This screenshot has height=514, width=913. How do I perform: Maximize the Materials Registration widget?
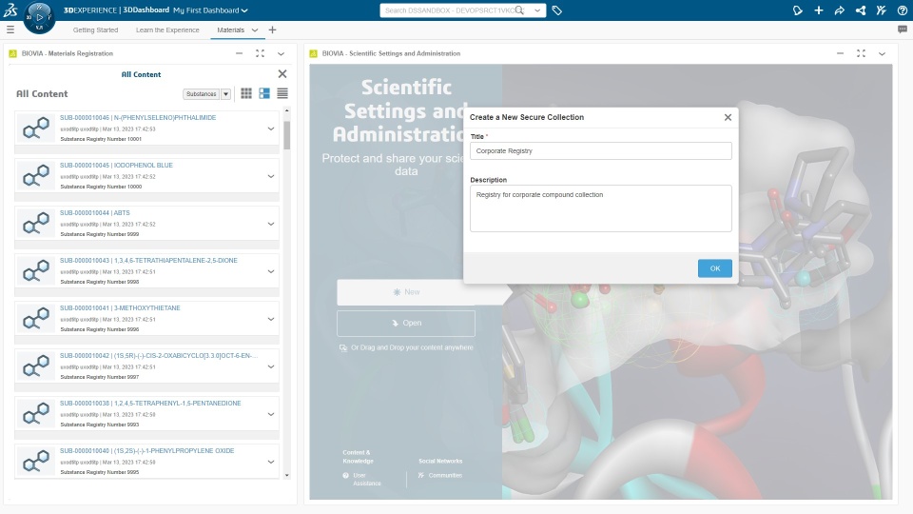click(x=260, y=53)
